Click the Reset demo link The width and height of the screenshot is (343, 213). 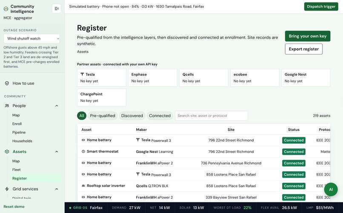pyautogui.click(x=14, y=207)
